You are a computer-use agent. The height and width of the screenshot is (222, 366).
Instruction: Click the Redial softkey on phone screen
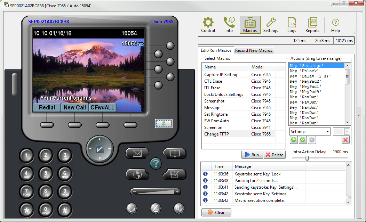pos(47,107)
